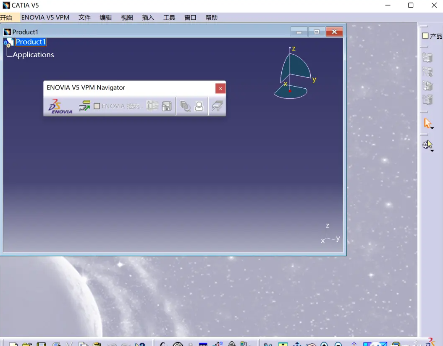Expand the dropdown arrow under the gear icon
The width and height of the screenshot is (443, 346).
click(x=433, y=150)
